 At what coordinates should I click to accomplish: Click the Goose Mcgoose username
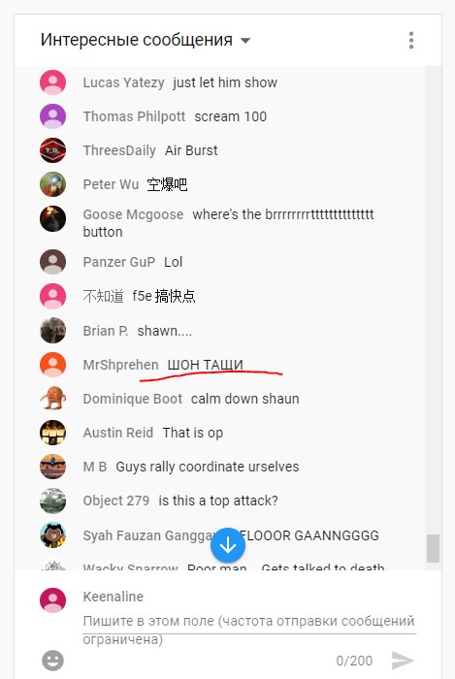point(133,214)
